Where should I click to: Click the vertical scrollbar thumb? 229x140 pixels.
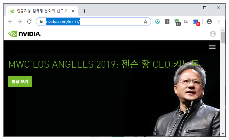(x=223, y=38)
